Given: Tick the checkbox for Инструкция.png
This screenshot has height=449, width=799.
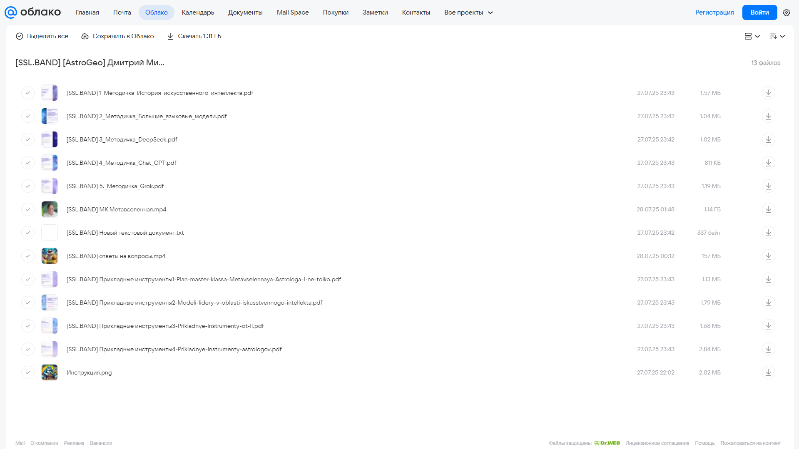Looking at the screenshot, I should [28, 372].
